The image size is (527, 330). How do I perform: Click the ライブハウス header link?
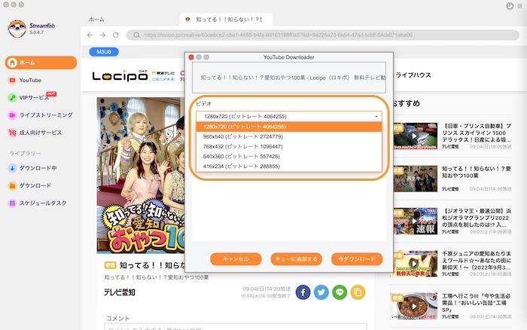[413, 75]
